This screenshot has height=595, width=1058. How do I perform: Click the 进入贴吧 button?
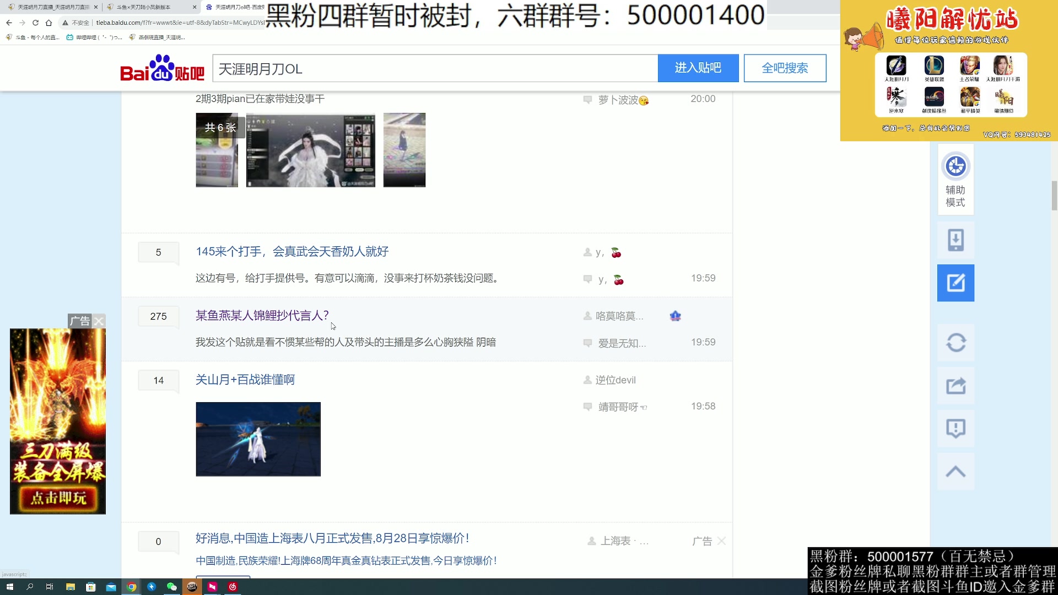[698, 68]
